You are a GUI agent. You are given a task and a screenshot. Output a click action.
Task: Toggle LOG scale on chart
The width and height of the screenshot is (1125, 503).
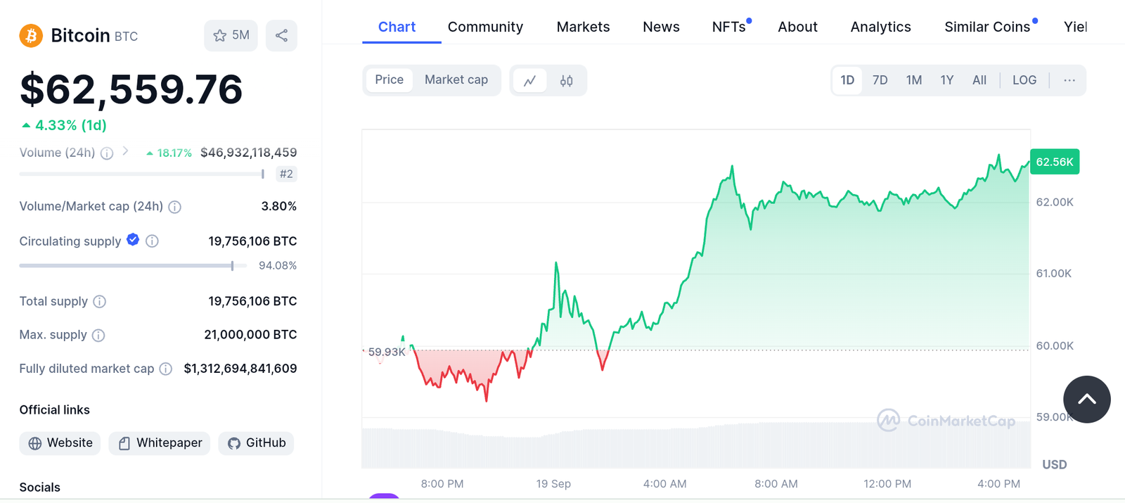tap(1024, 80)
